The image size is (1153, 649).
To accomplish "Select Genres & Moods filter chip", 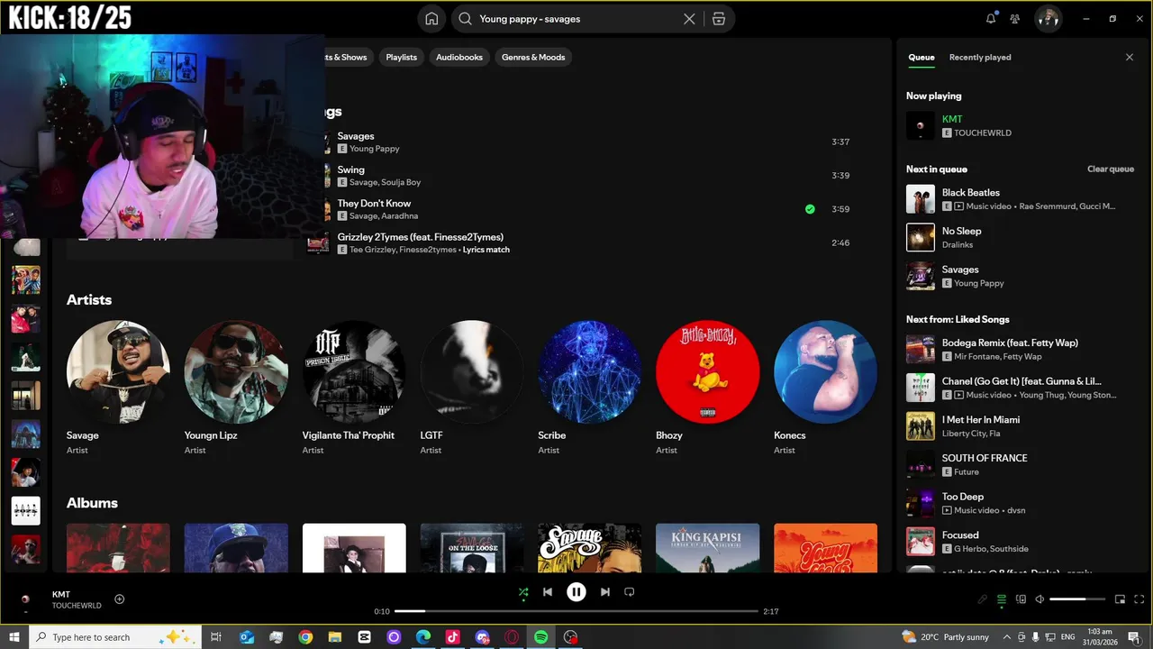I will tap(533, 57).
